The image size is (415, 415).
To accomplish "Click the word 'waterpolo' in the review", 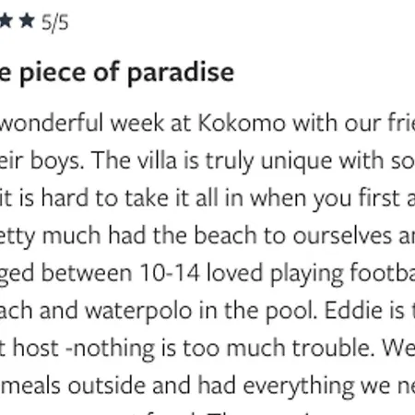I will (138, 312).
